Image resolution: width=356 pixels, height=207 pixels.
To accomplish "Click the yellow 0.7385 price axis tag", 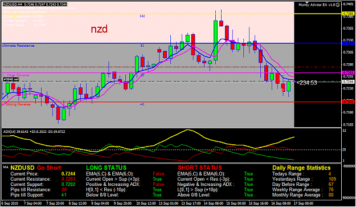I will tap(348, 14).
